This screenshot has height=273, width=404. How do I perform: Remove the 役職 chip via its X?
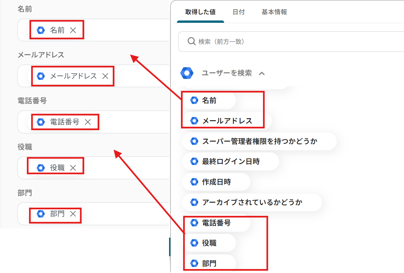pyautogui.click(x=73, y=168)
